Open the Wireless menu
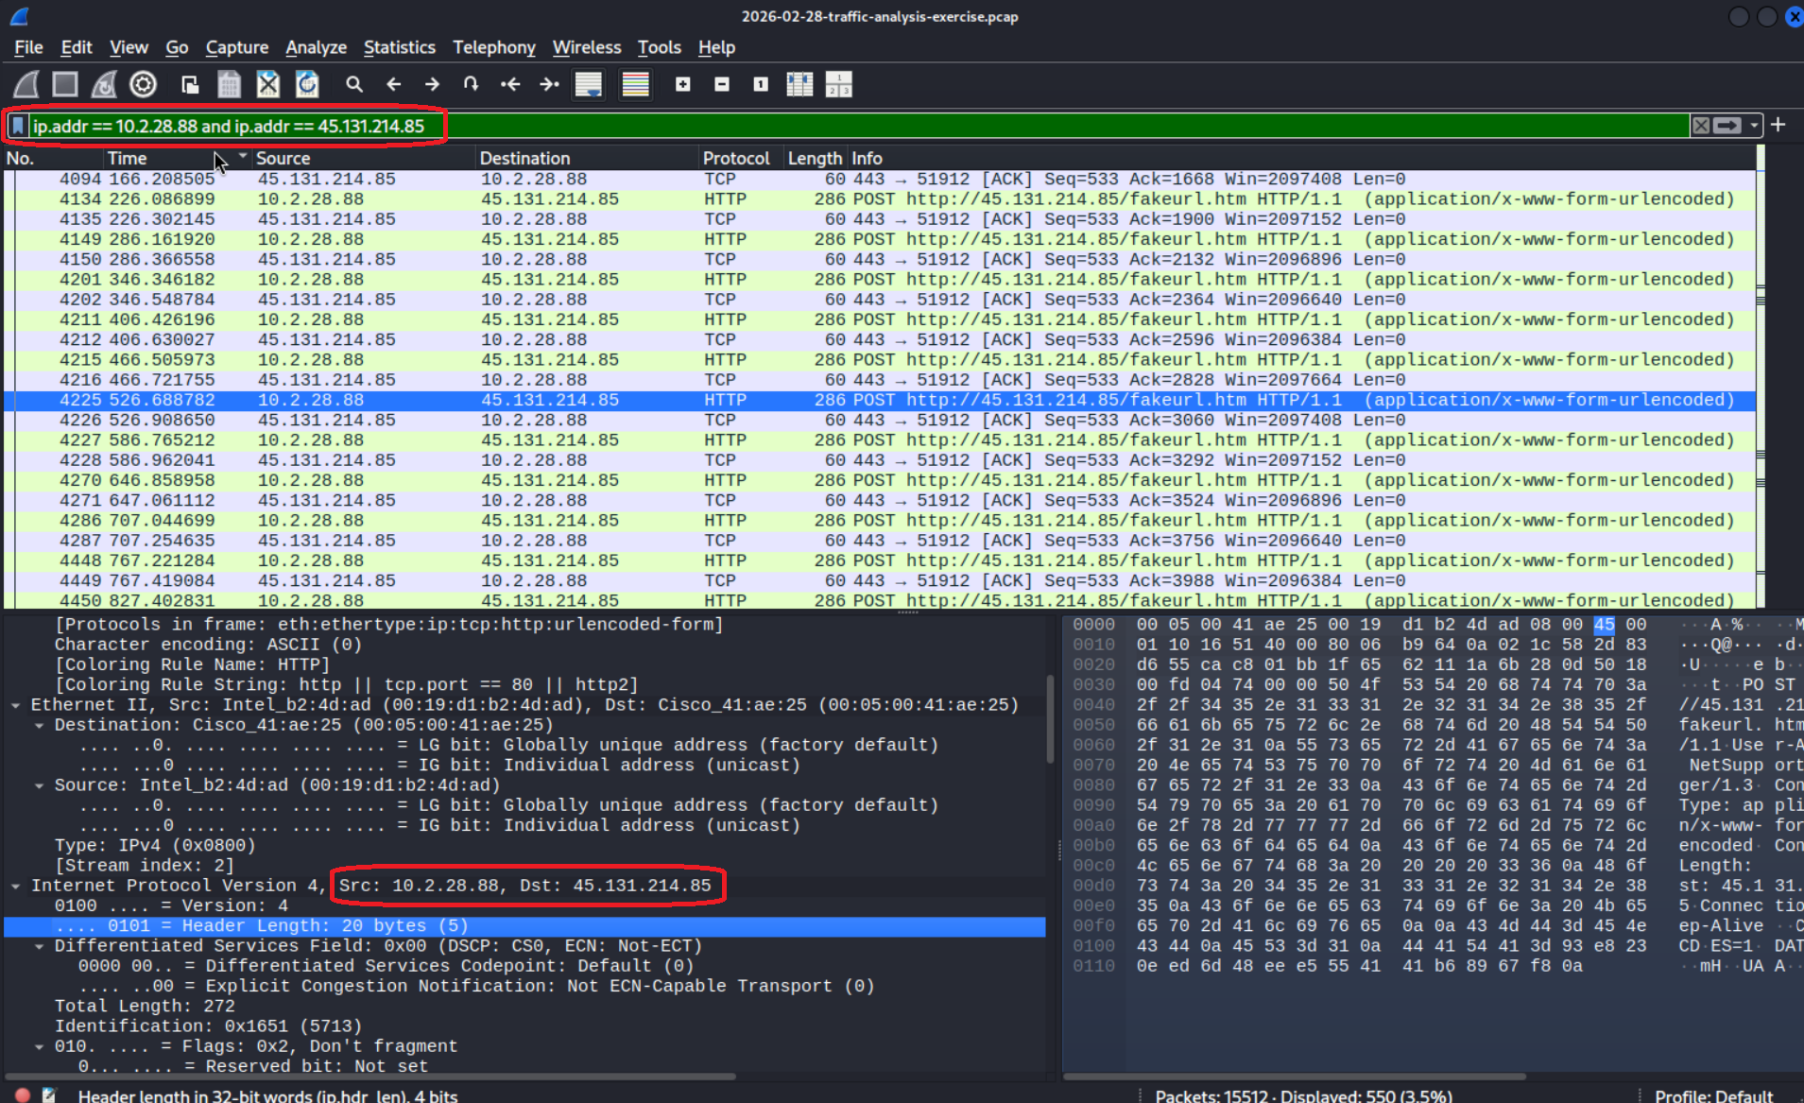This screenshot has width=1804, height=1103. tap(587, 47)
